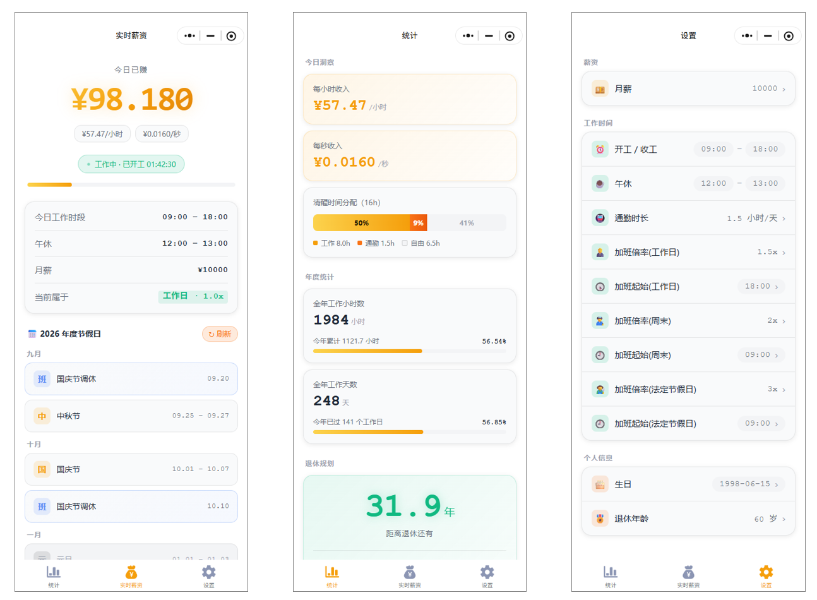Click the 班 badge on the 10.10 国庆节调休 row

click(42, 507)
